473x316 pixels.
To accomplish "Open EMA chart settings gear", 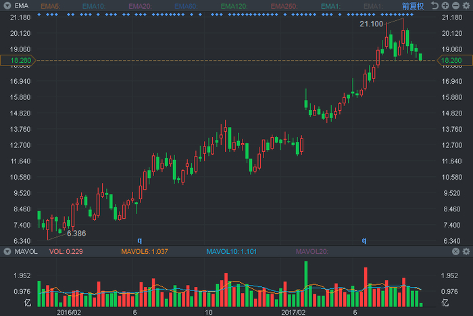I will point(466,6).
